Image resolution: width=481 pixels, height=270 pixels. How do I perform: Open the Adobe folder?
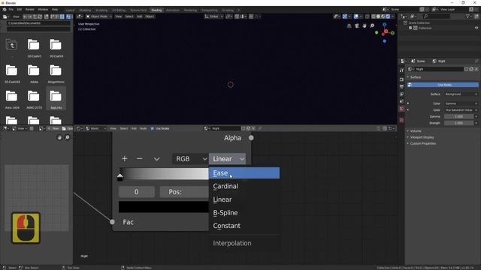[34, 73]
